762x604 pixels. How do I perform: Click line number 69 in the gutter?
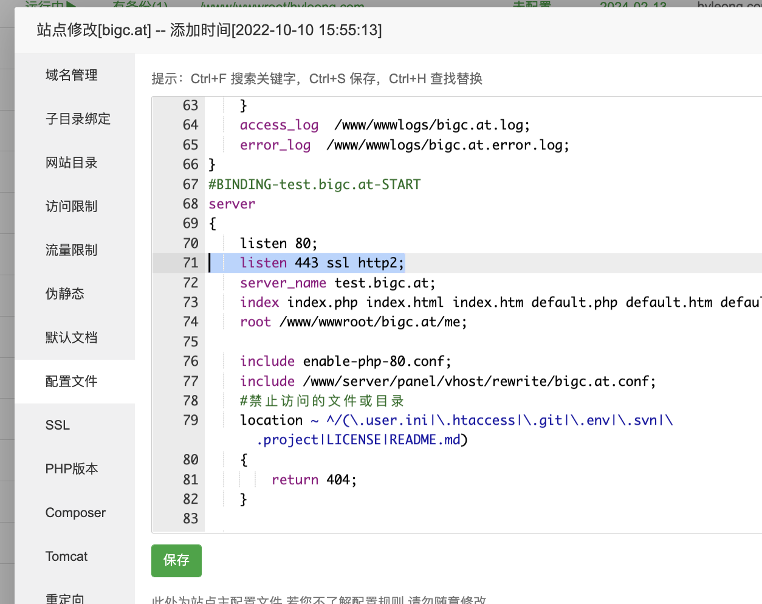pyautogui.click(x=190, y=223)
